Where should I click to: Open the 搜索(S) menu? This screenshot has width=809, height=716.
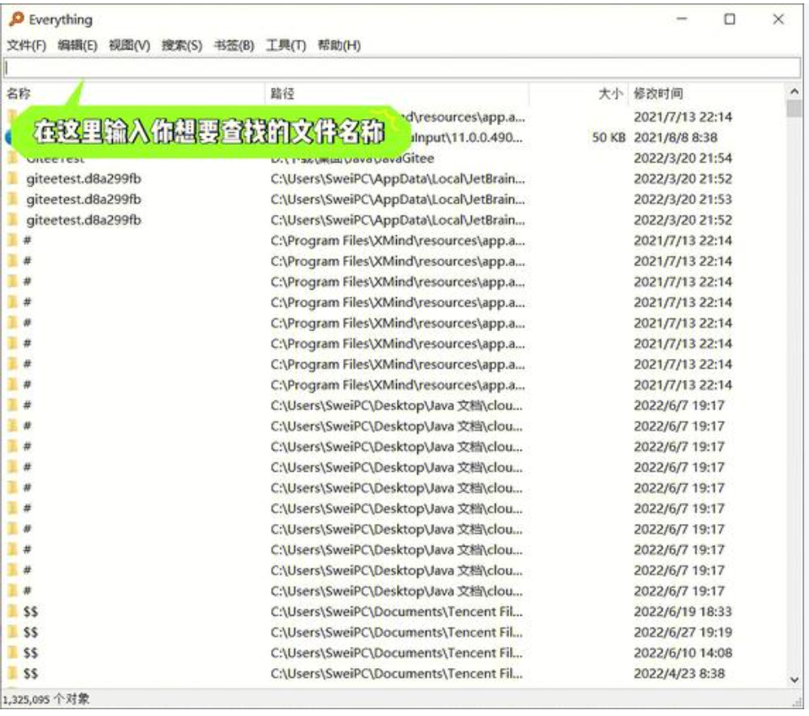[x=181, y=45]
